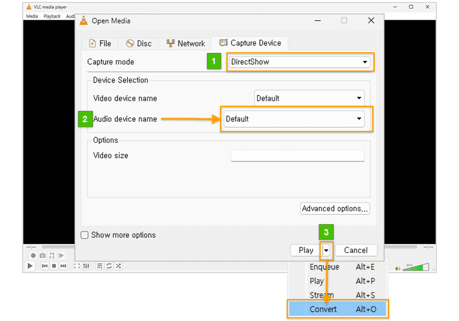Click the Cancel button
The width and height of the screenshot is (459, 321).
pyautogui.click(x=355, y=250)
